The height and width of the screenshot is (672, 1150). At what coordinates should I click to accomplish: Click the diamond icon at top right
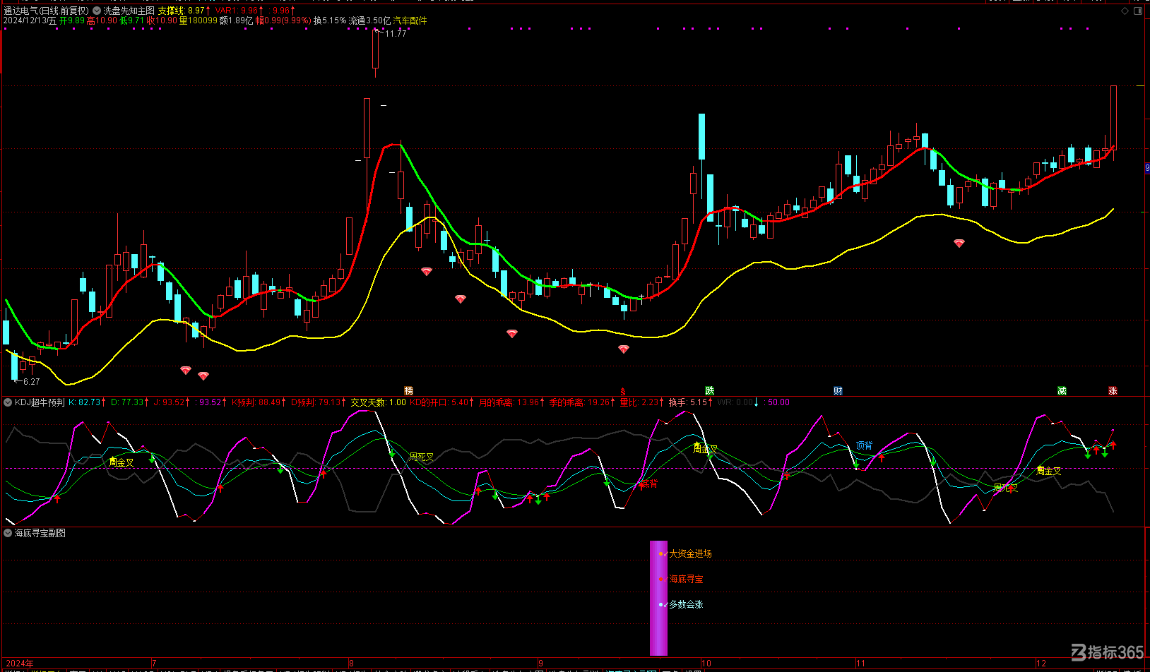pos(1125,11)
